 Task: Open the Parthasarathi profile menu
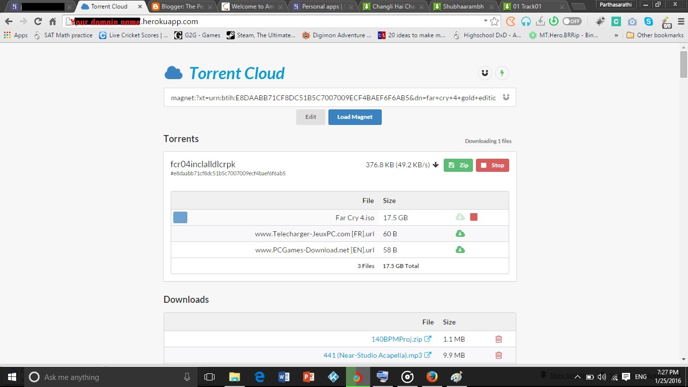coord(614,5)
